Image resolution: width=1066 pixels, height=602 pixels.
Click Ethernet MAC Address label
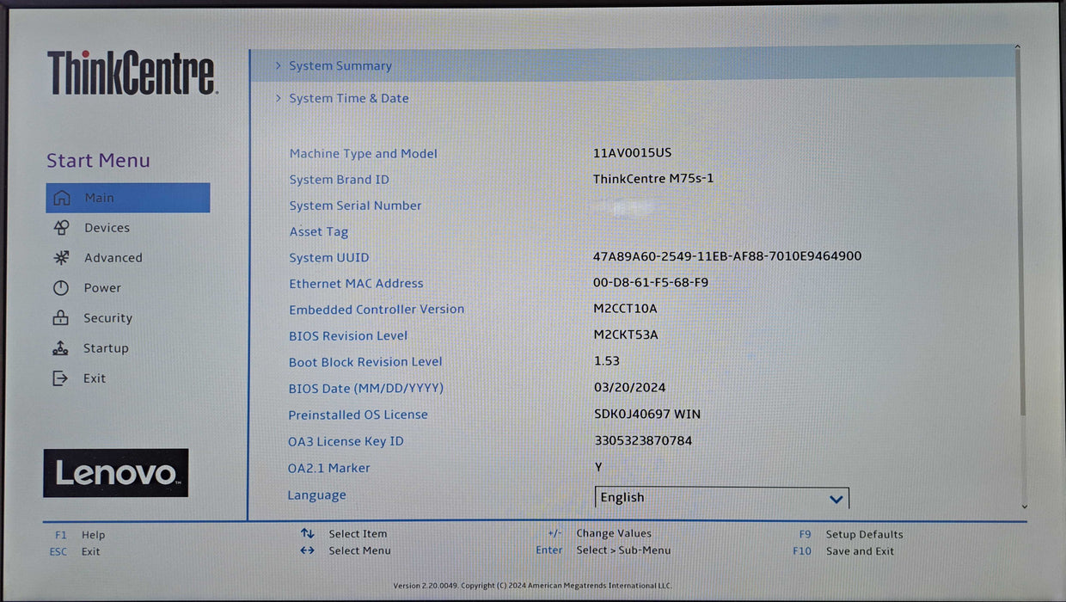point(356,283)
